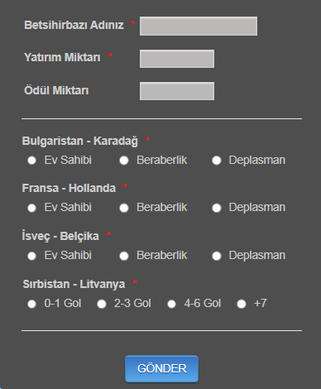Click the Betsihirbazı Adınız text field
Screen dimensions: 321x389
[x=199, y=26]
